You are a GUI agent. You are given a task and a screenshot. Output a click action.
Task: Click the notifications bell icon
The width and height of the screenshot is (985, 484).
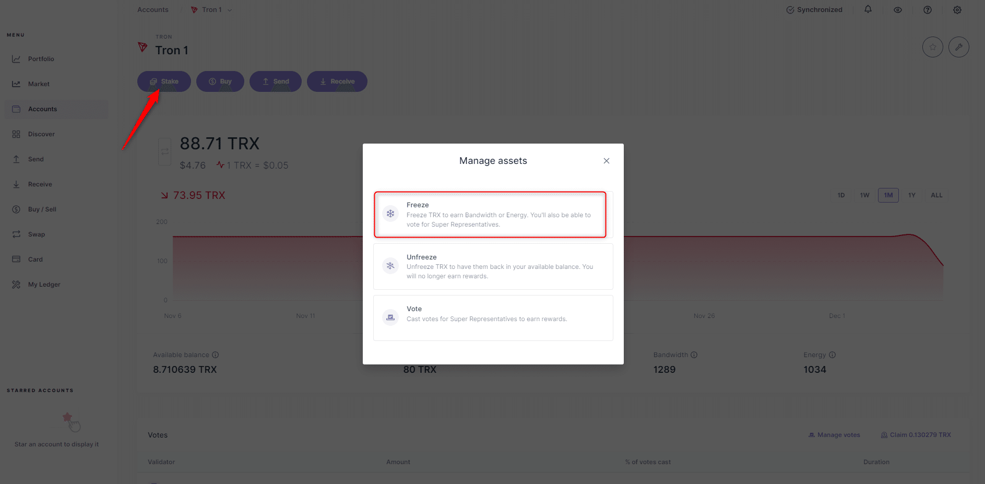pyautogui.click(x=868, y=9)
